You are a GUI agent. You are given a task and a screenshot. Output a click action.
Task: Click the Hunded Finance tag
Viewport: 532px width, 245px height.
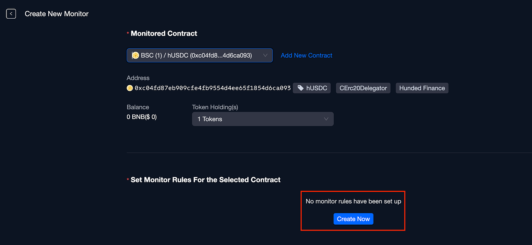(x=422, y=88)
